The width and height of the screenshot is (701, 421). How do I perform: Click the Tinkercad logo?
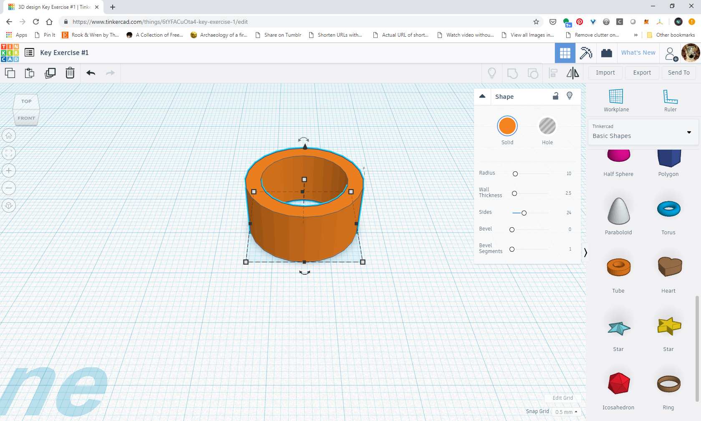click(10, 53)
